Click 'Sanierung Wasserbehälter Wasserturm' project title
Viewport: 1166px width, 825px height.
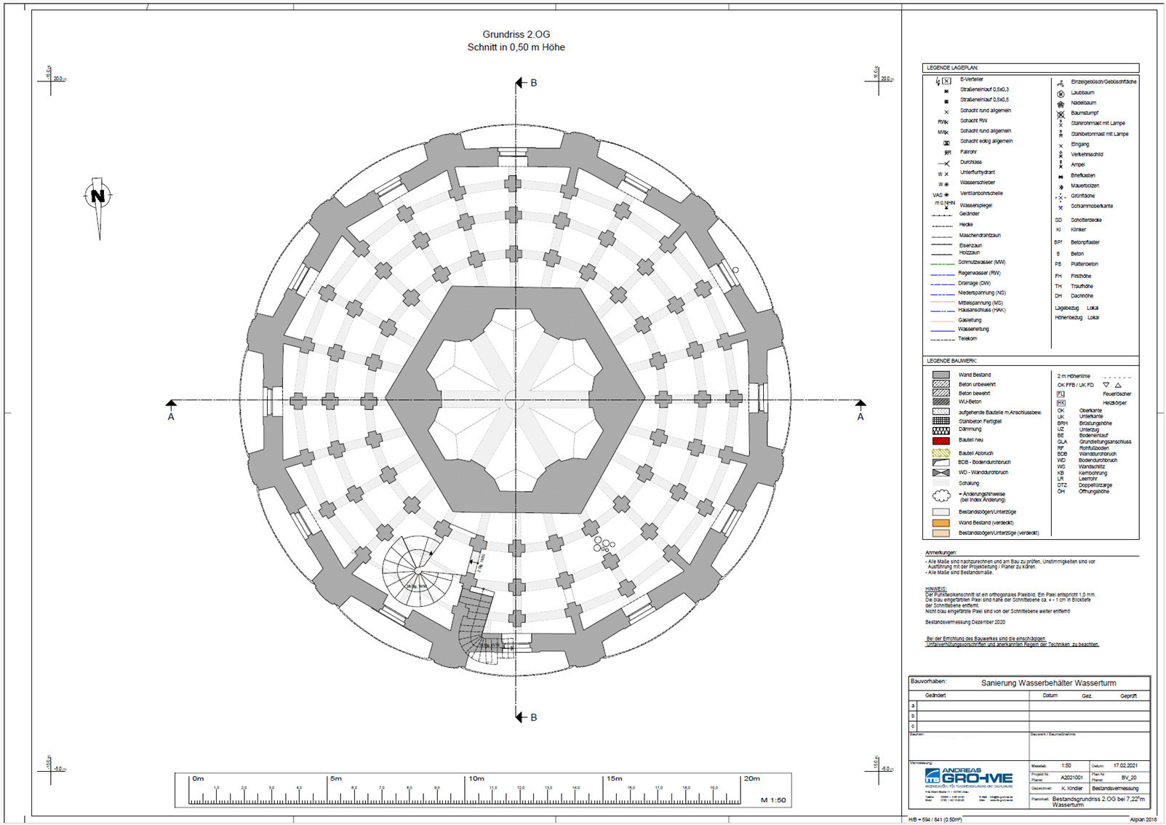(x=1048, y=683)
